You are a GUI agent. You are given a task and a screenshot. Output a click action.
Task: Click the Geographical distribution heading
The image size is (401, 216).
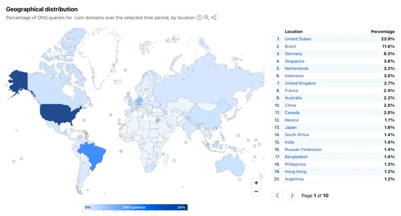pos(42,9)
